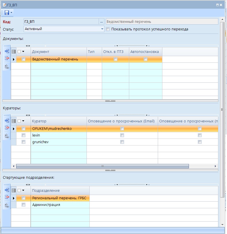Open grid layout icon in Кураторы header

13,121
